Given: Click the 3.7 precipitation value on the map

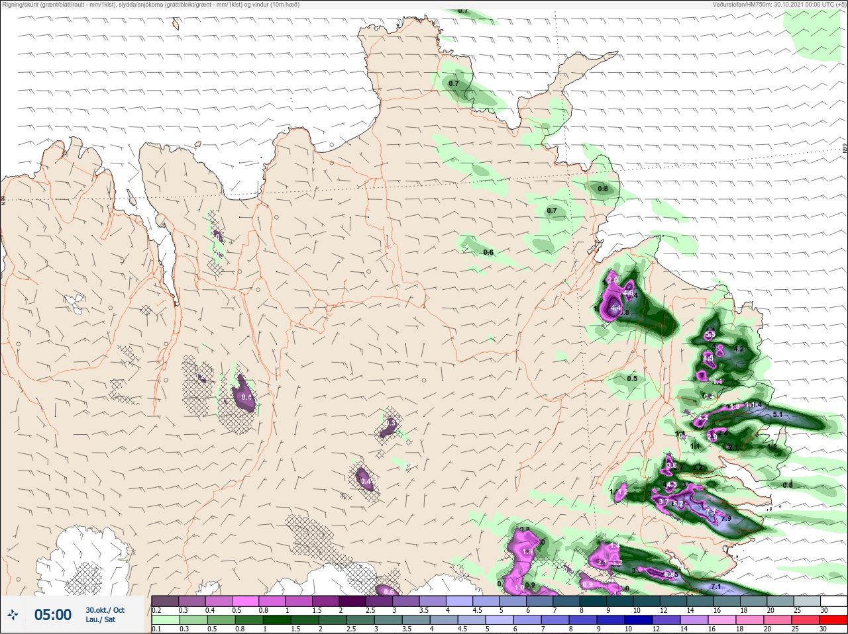Looking at the screenshot, I should 663,502.
